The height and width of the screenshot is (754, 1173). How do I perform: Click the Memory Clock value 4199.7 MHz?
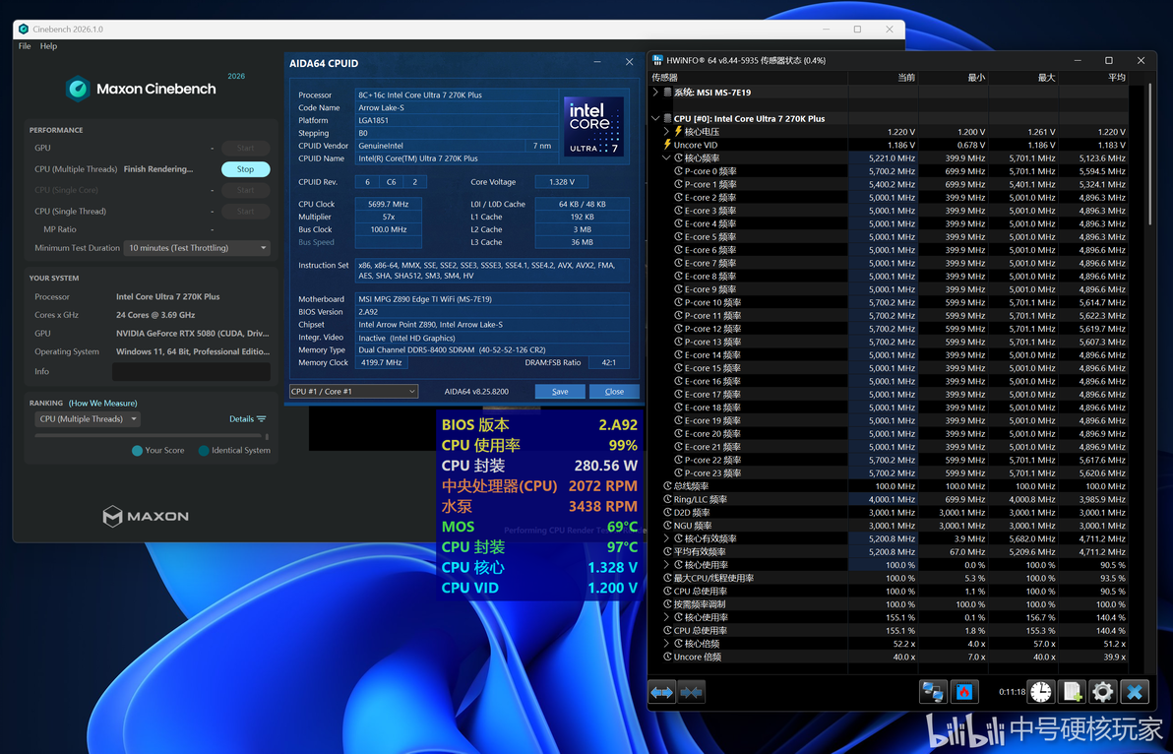click(x=382, y=363)
